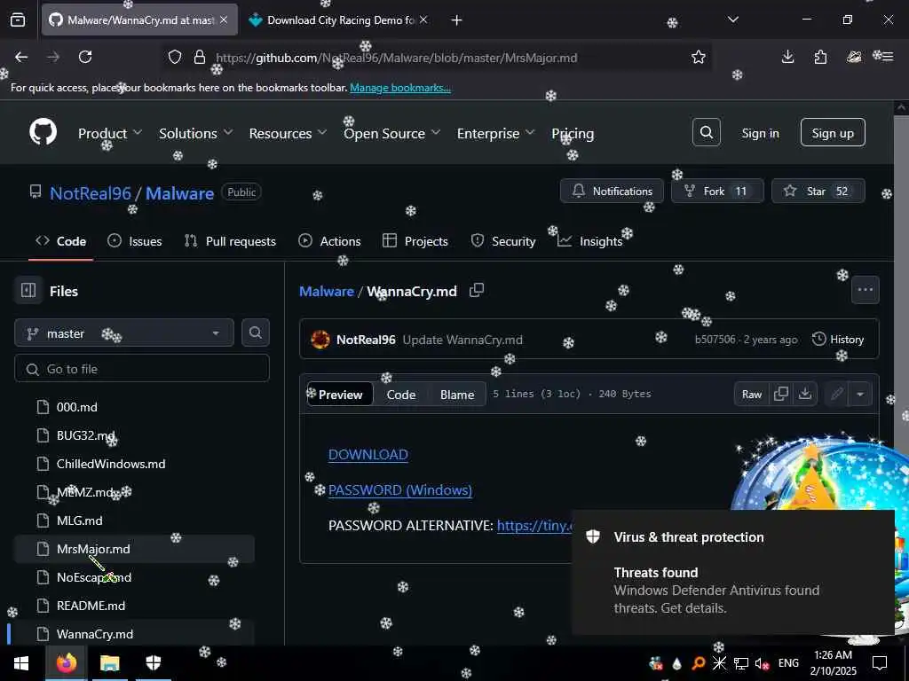
Task: Expand the Product menu
Action: [109, 133]
